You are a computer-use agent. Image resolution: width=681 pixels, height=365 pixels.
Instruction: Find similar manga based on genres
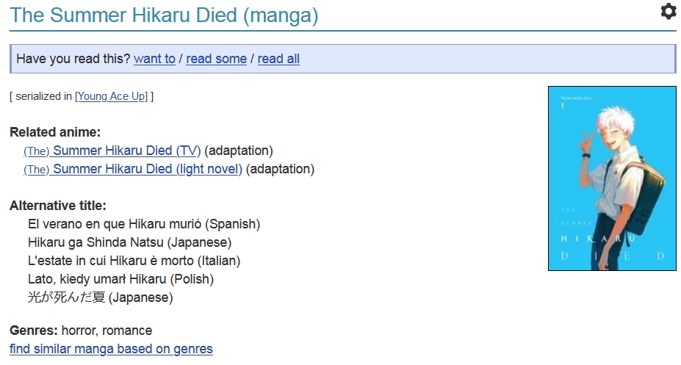(x=111, y=349)
